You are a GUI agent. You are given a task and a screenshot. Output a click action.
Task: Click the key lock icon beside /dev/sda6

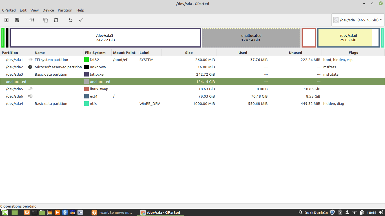(30, 96)
